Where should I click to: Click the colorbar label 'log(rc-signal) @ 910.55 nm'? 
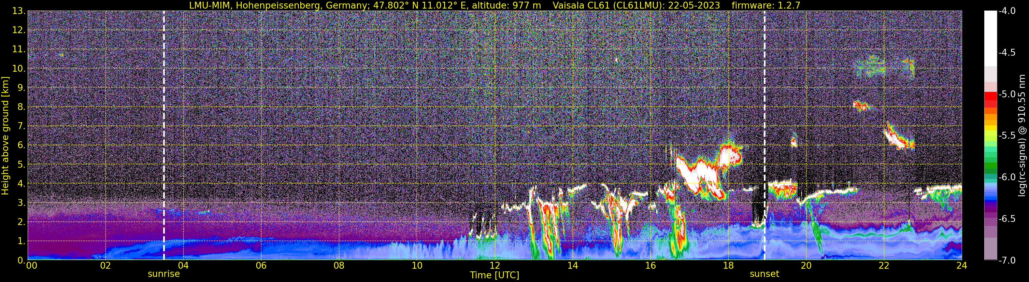pos(1023,136)
